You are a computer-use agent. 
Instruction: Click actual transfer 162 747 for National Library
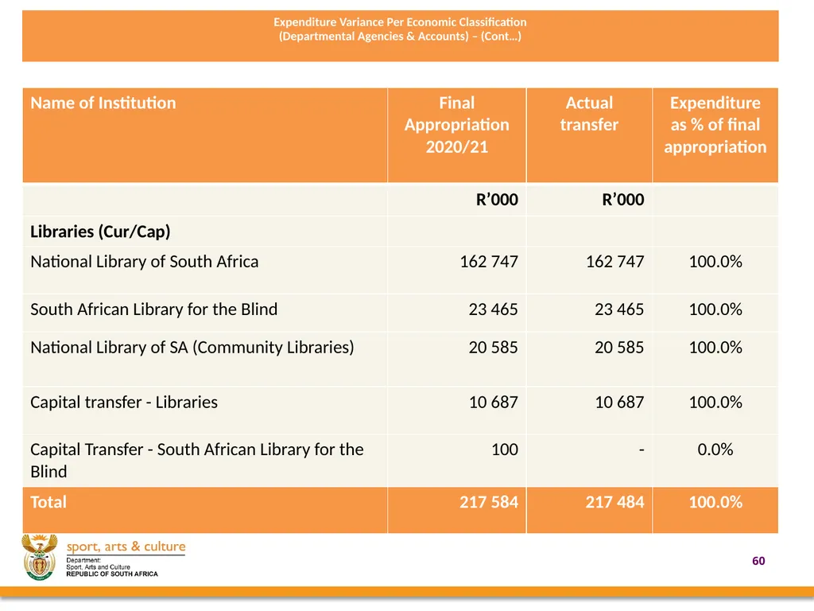coord(615,261)
